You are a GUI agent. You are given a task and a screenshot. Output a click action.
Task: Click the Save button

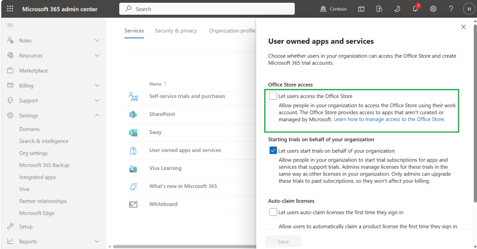pyautogui.click(x=283, y=242)
